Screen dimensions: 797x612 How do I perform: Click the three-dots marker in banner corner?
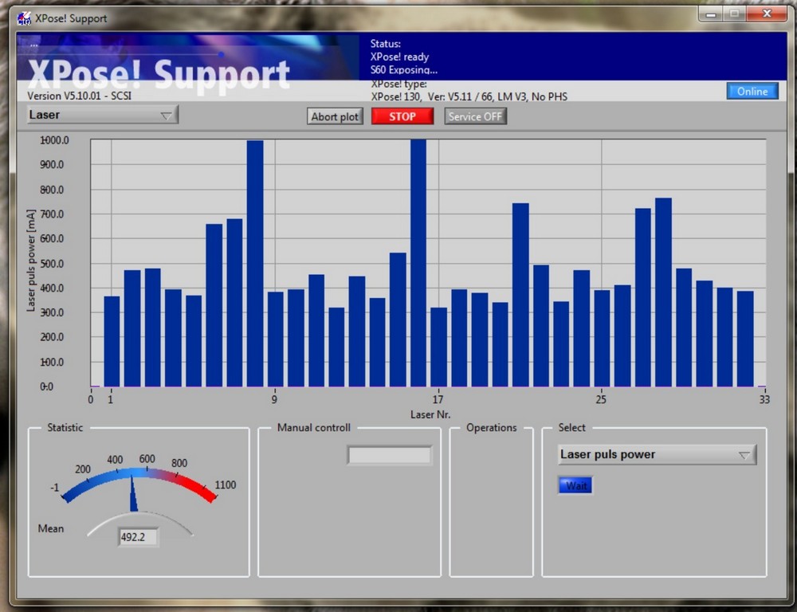coord(33,45)
